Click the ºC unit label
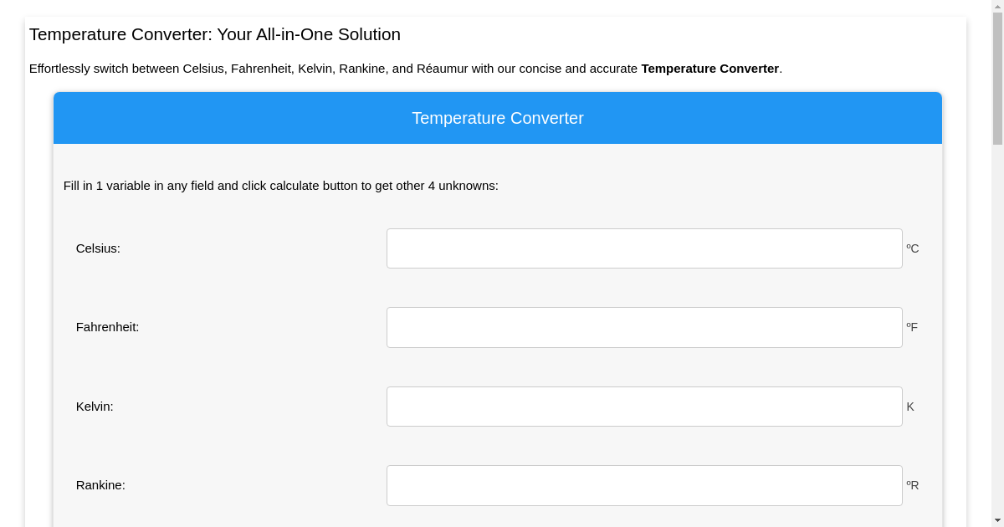1004x527 pixels. coord(912,248)
